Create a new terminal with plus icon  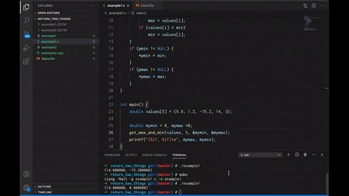click(288, 155)
